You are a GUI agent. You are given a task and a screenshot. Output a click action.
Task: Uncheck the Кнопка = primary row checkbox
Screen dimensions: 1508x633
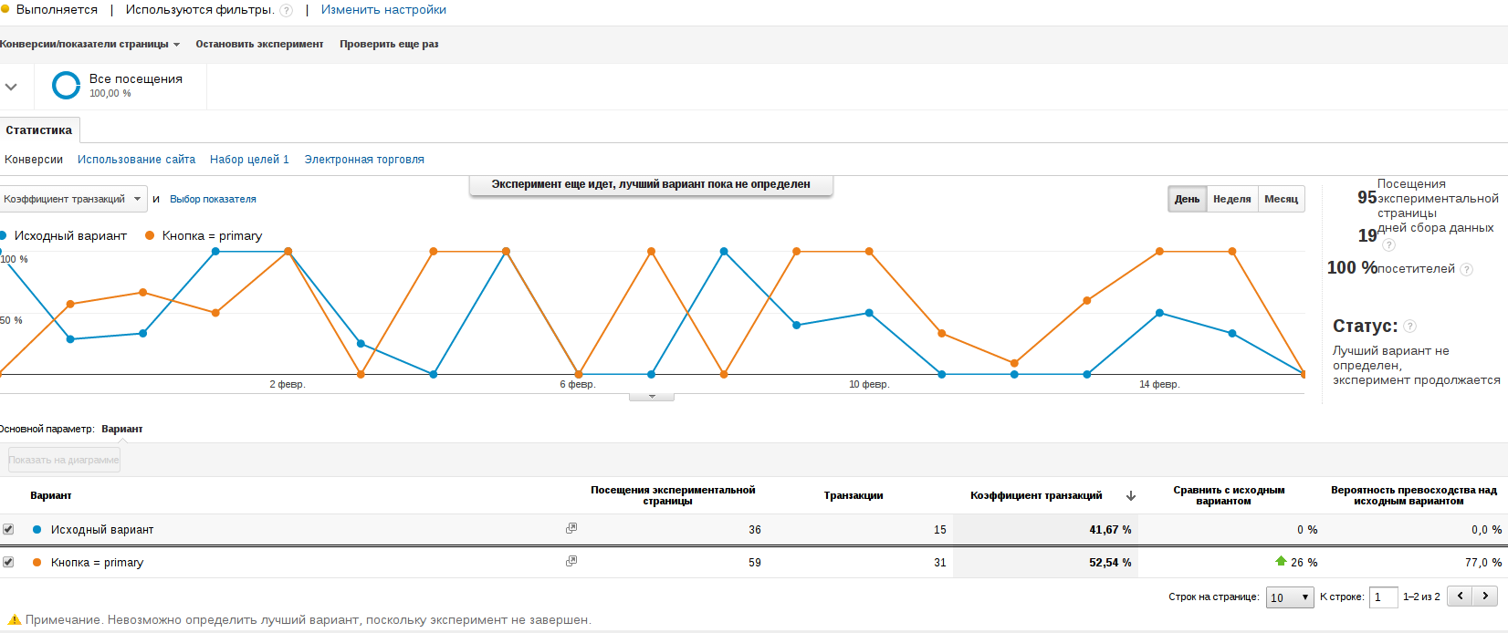[8, 562]
